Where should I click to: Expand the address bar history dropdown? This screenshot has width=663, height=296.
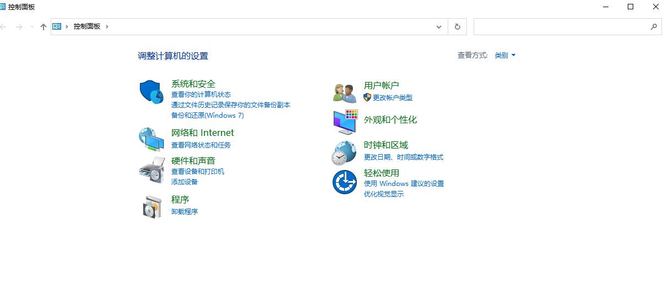439,26
